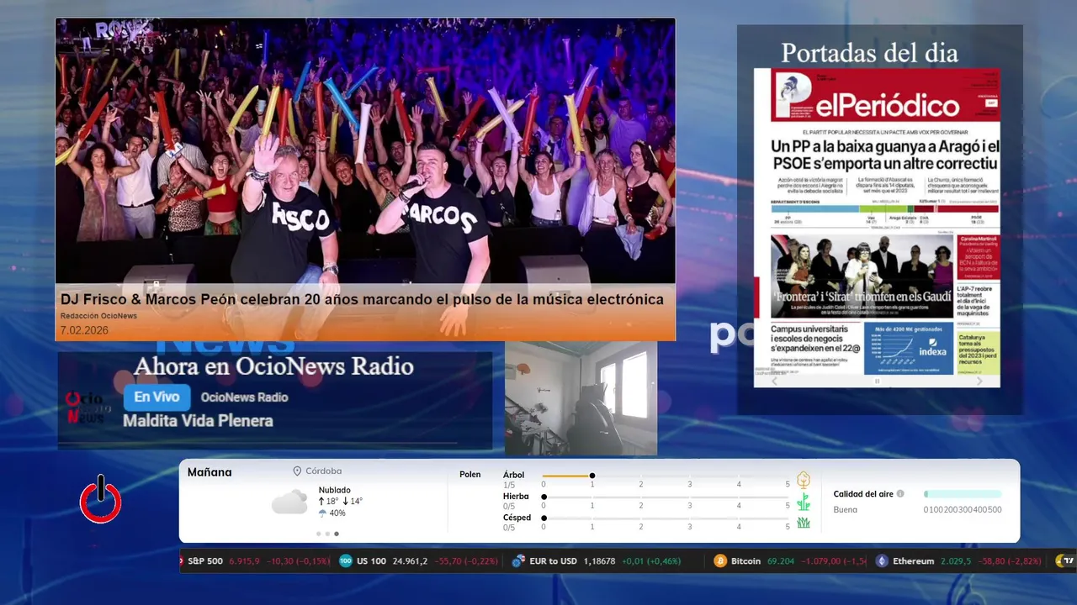Click the Hierba pollen level slider

click(666, 497)
